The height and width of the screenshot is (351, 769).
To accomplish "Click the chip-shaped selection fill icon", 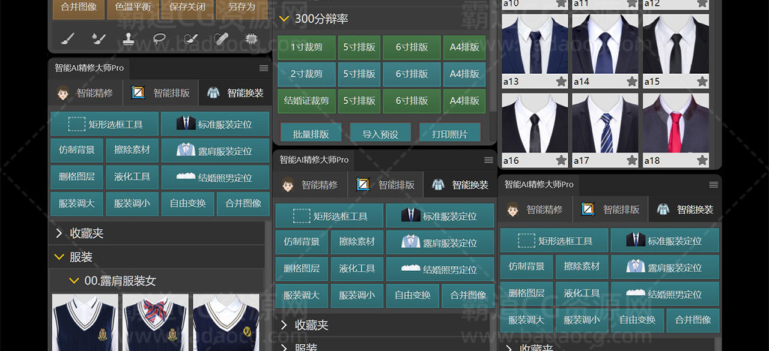I will click(x=251, y=39).
